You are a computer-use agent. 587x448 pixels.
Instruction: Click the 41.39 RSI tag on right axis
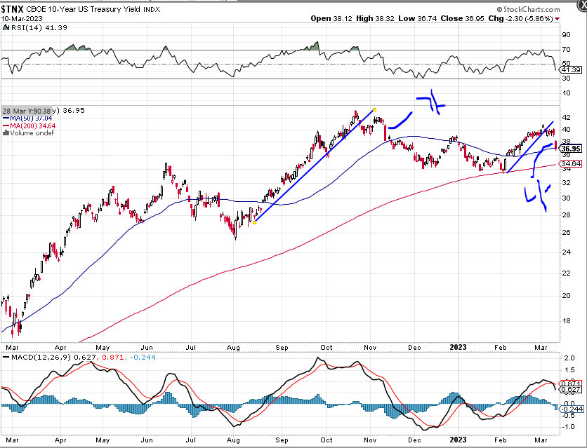571,70
